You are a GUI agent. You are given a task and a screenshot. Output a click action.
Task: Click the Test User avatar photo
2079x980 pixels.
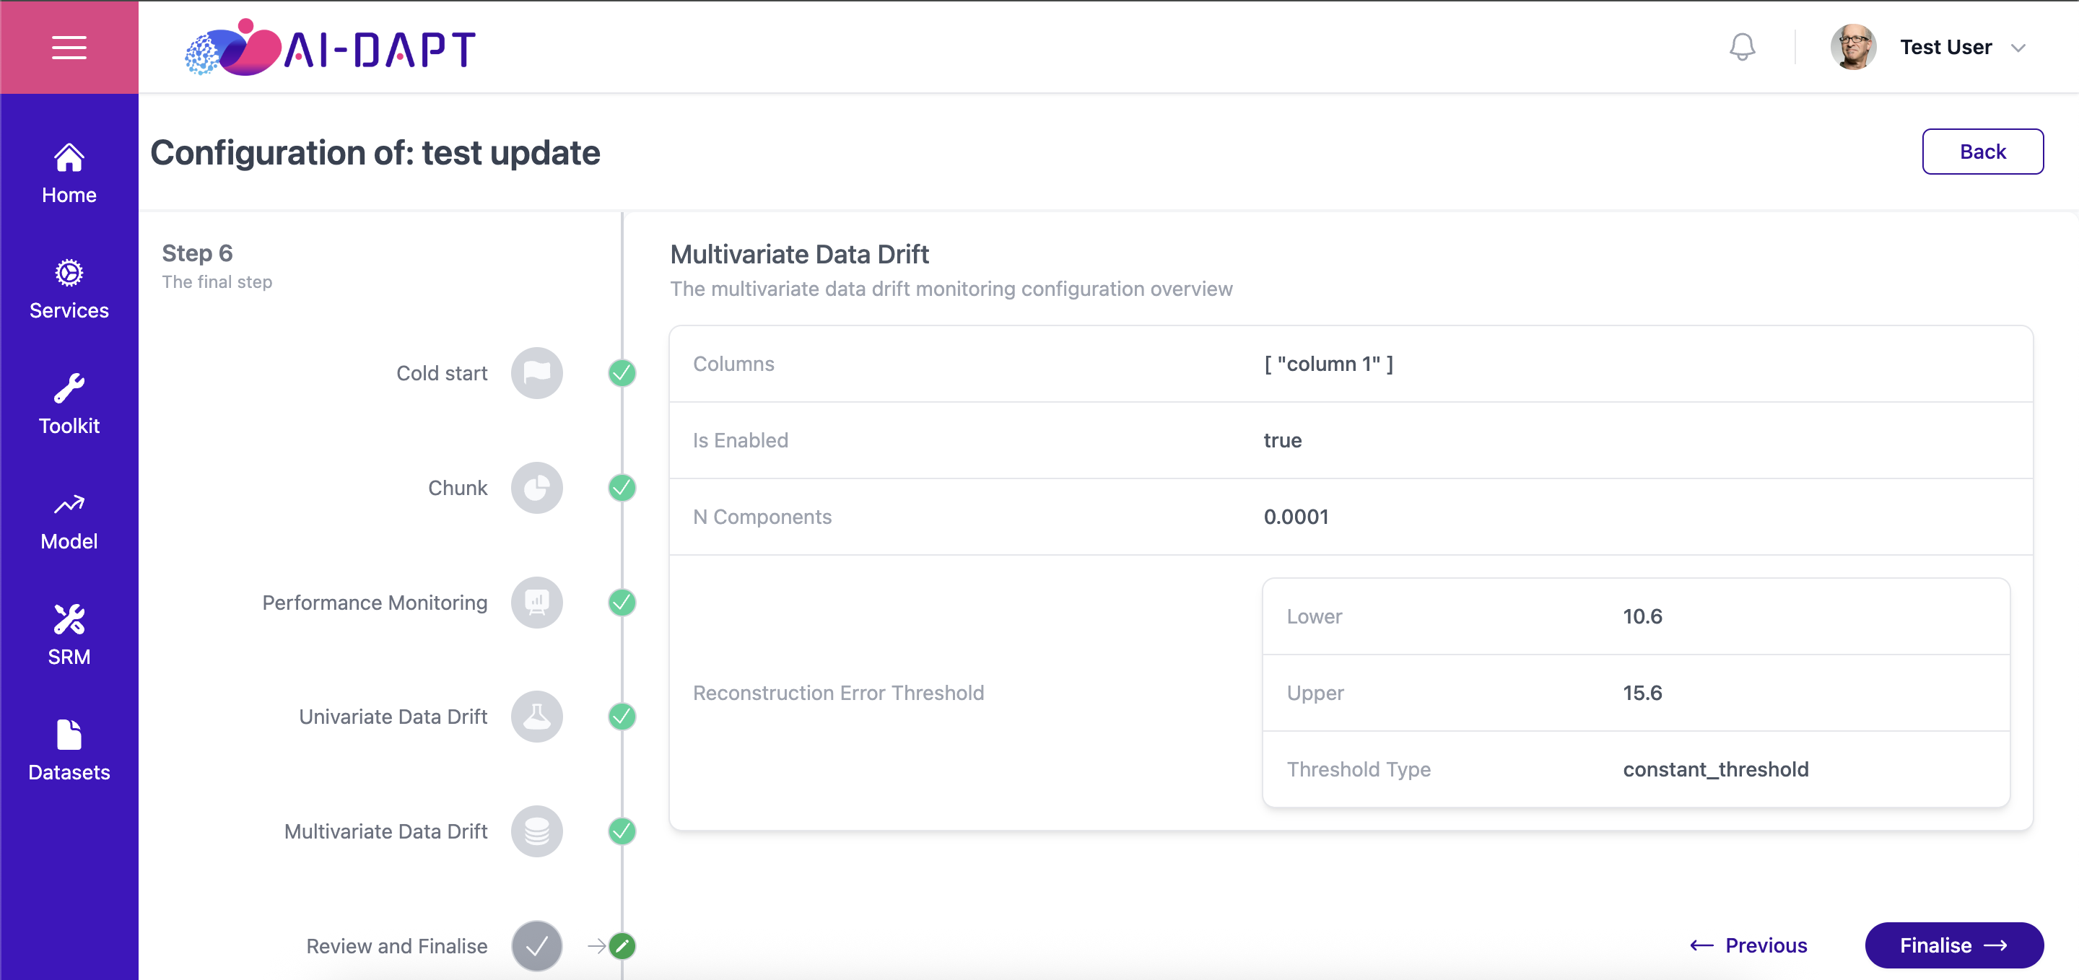coord(1853,47)
